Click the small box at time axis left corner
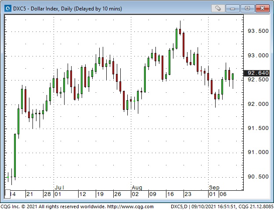 (7, 194)
